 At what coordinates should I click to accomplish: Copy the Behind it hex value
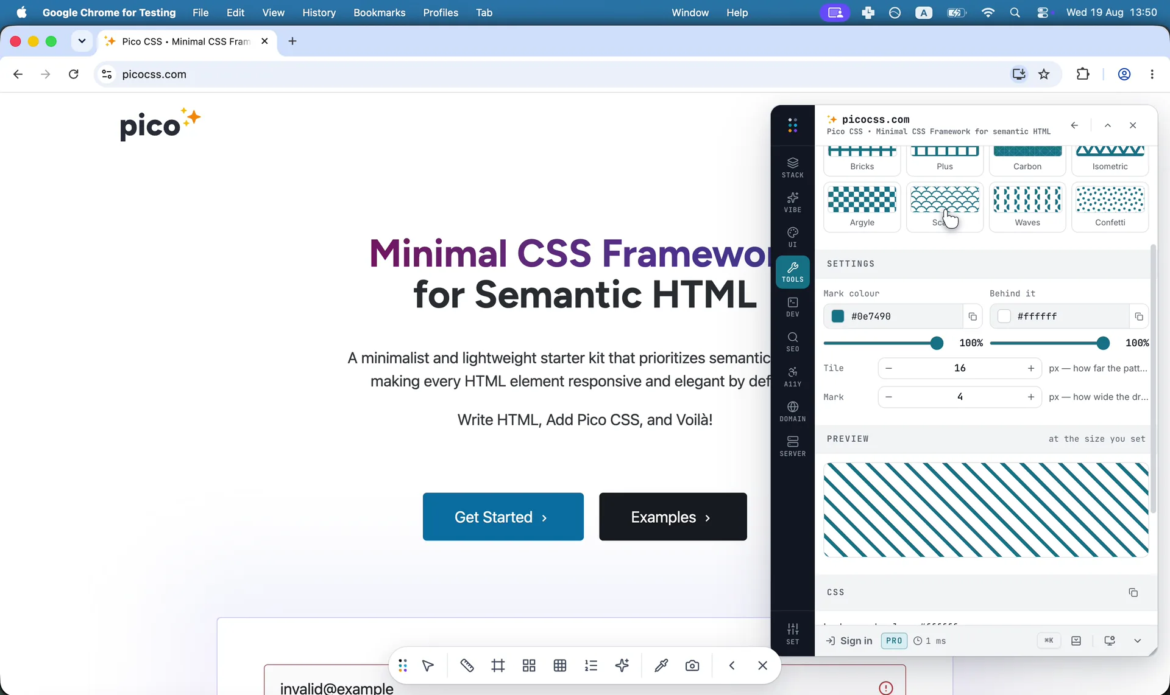point(1138,316)
